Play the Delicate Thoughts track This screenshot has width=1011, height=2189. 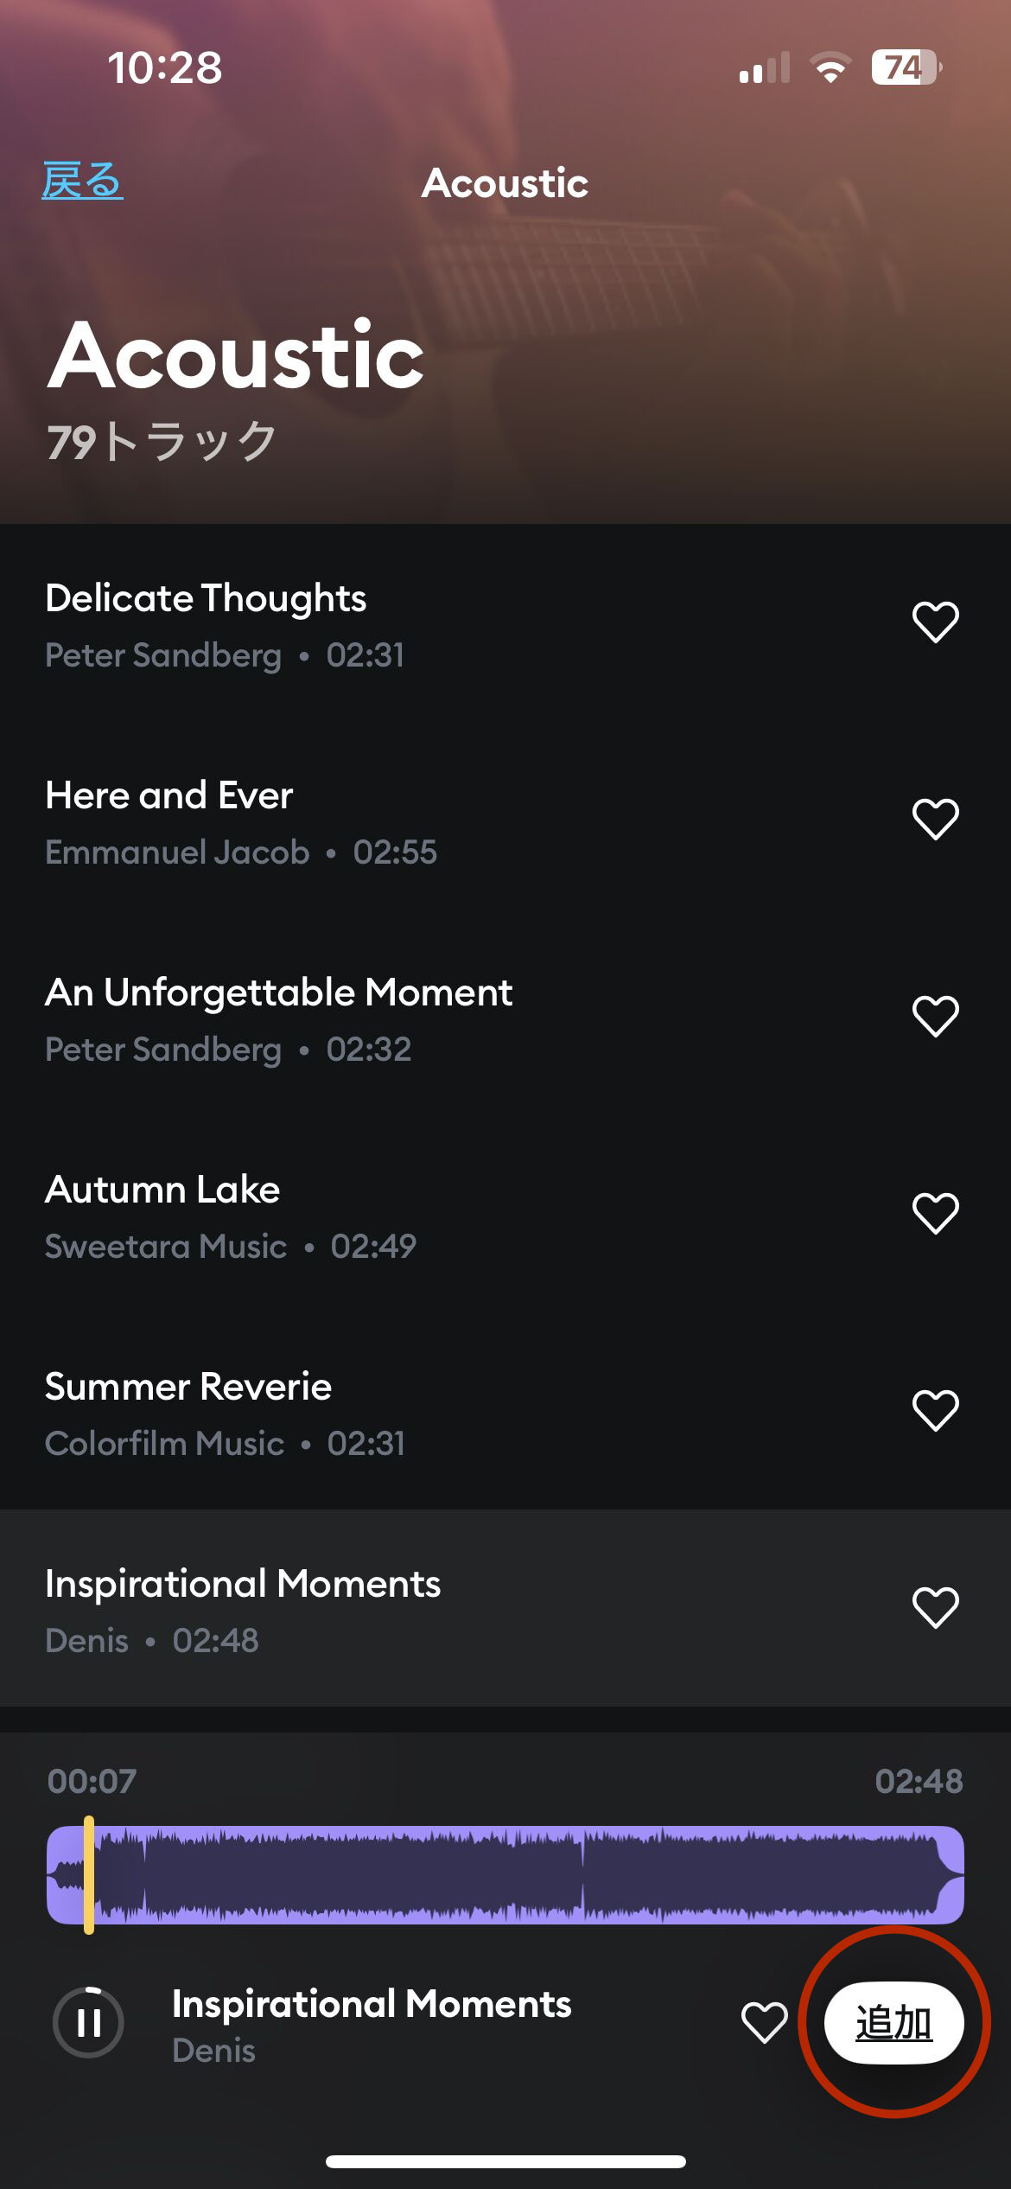tap(346, 624)
